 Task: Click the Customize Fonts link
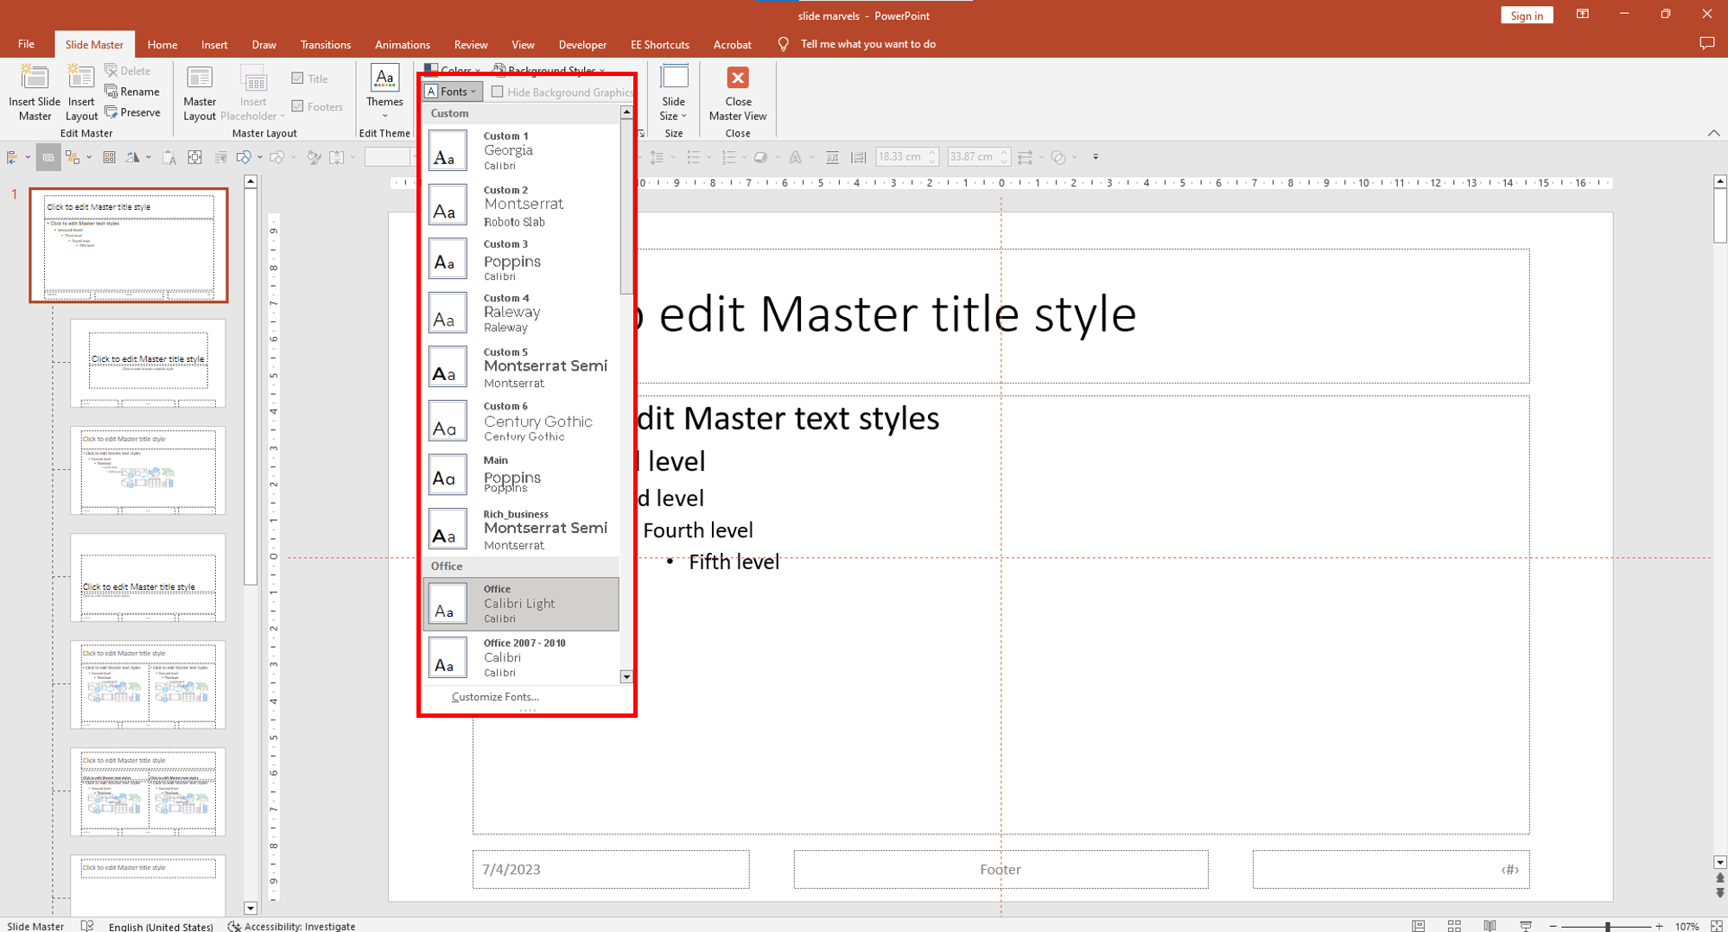(494, 696)
